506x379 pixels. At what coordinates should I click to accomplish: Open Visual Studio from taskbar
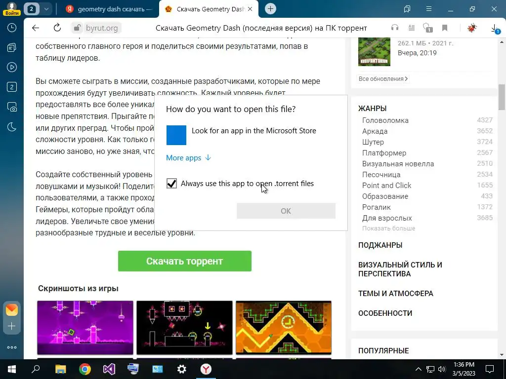(x=109, y=369)
